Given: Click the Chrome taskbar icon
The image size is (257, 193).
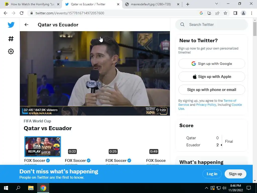Looking at the screenshot, I should click(x=43, y=188).
